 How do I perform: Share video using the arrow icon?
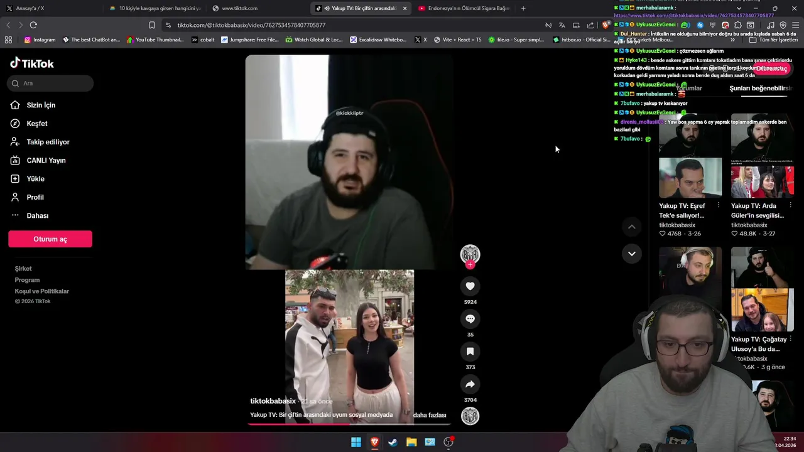click(470, 384)
